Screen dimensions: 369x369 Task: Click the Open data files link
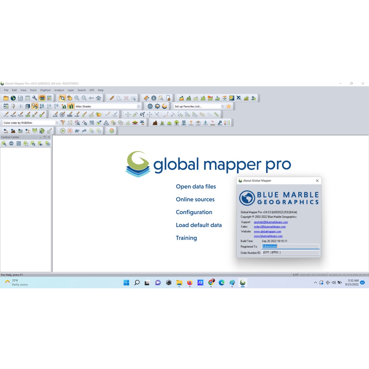coord(196,187)
